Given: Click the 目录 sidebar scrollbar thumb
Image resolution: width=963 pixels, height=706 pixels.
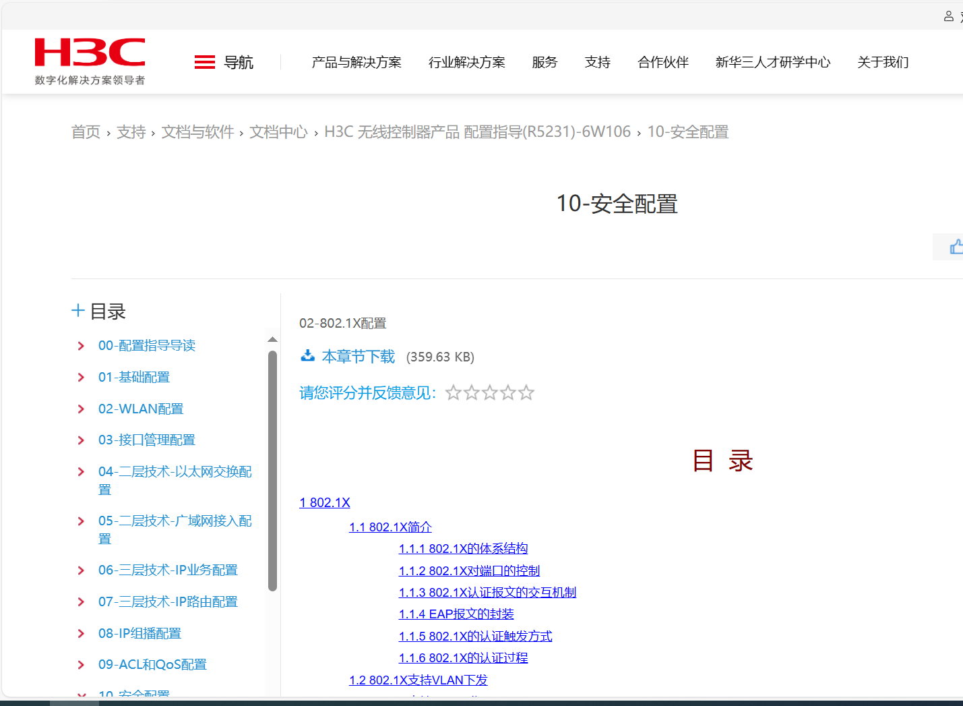Looking at the screenshot, I should [272, 471].
